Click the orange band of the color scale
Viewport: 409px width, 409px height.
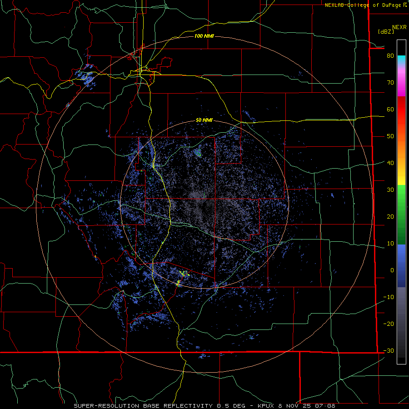coord(401,151)
